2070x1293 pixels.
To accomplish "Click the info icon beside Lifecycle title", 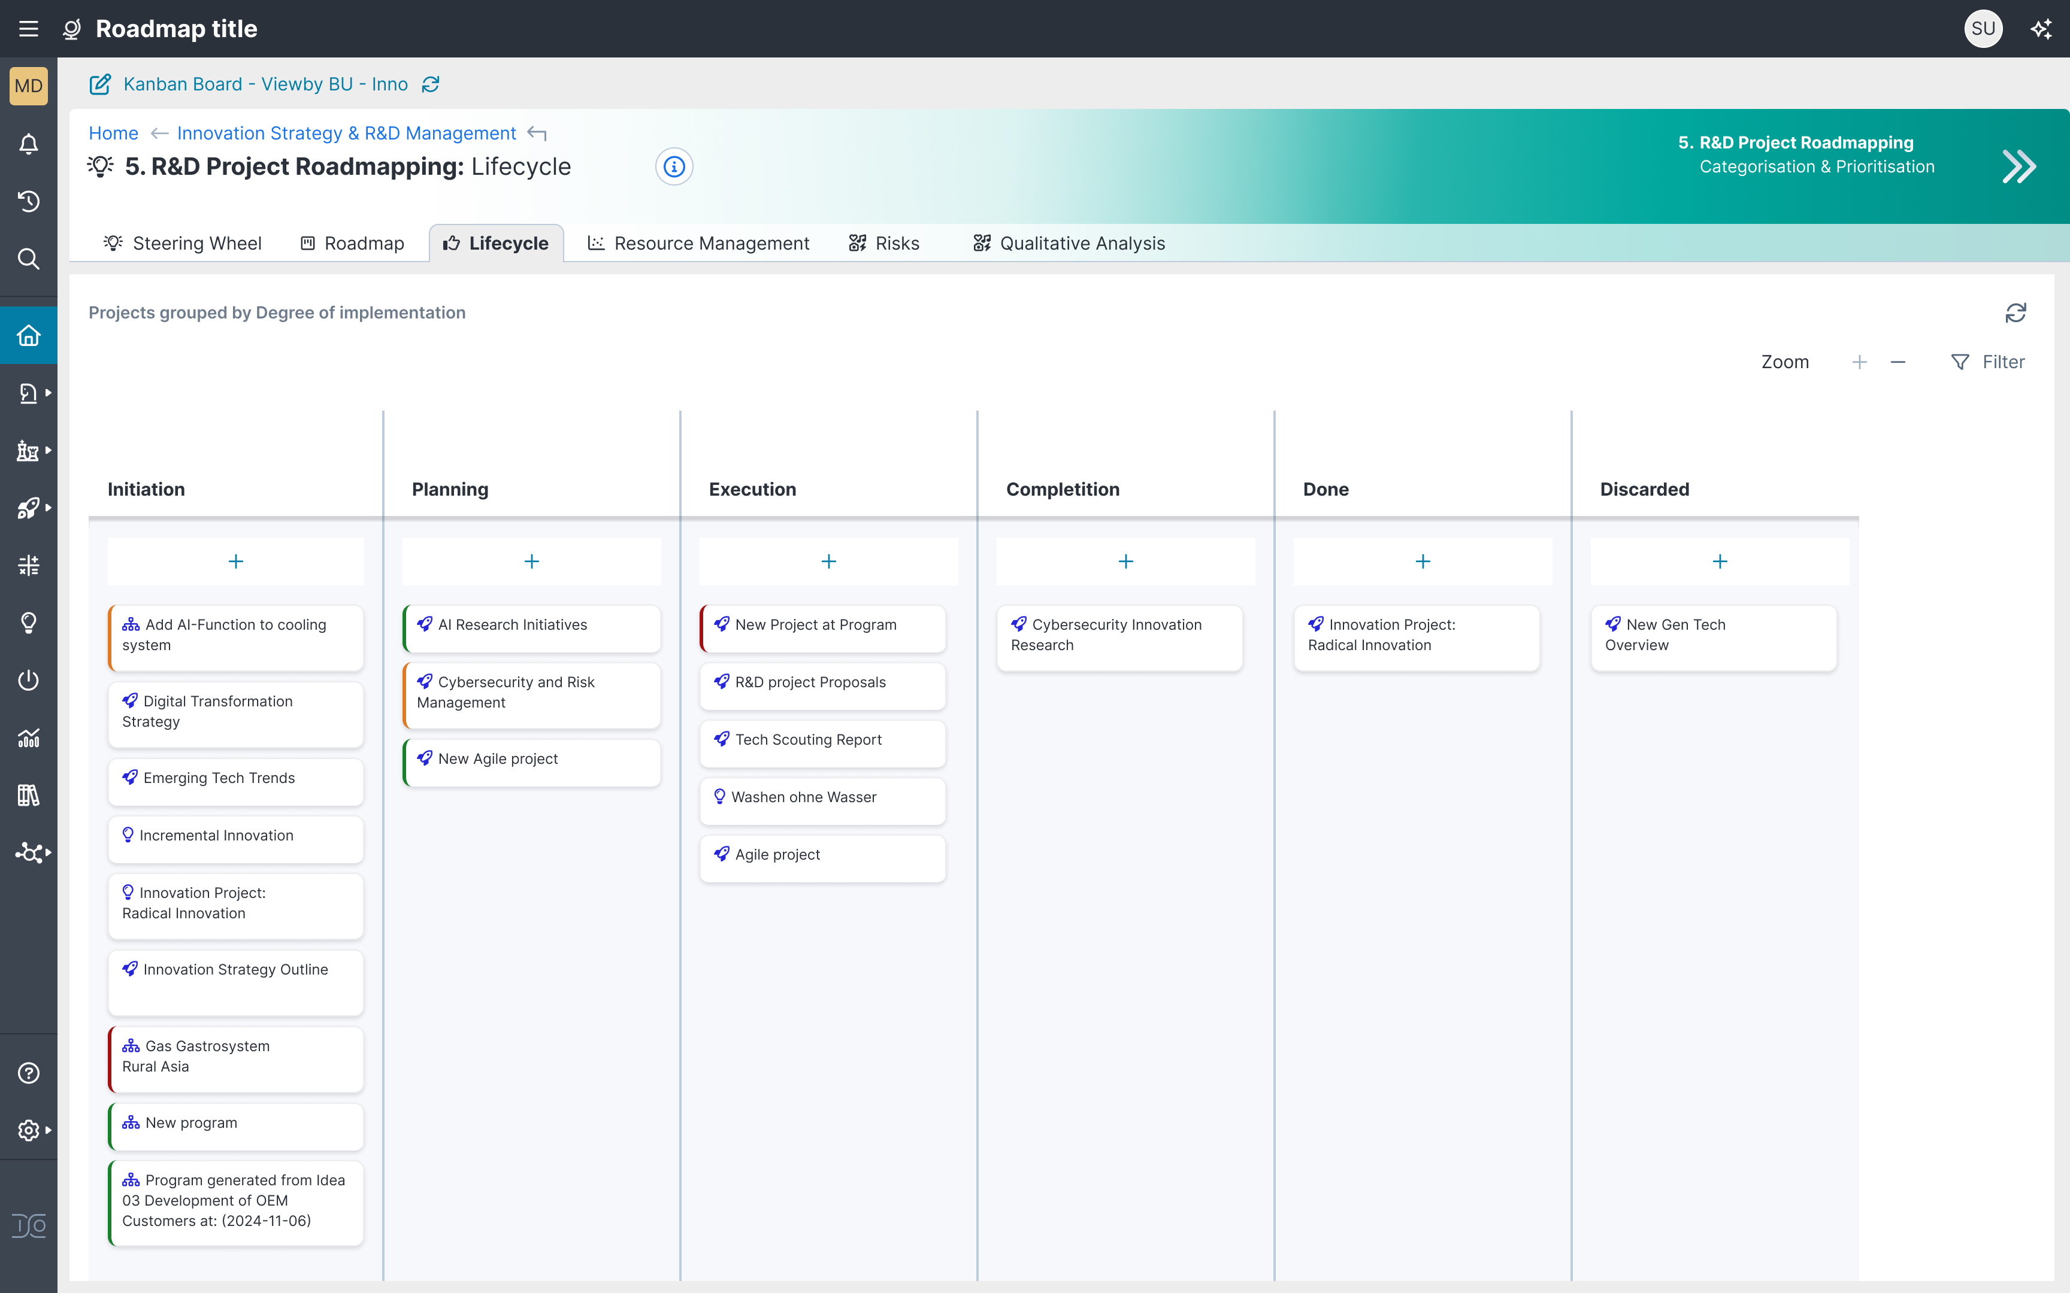I will (674, 167).
